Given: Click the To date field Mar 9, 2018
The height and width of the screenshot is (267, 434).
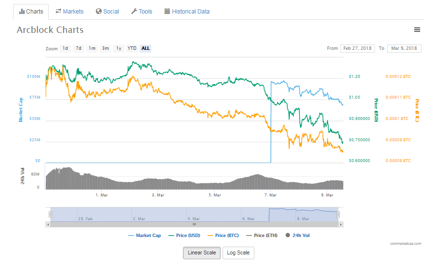Looking at the screenshot, I should [404, 48].
